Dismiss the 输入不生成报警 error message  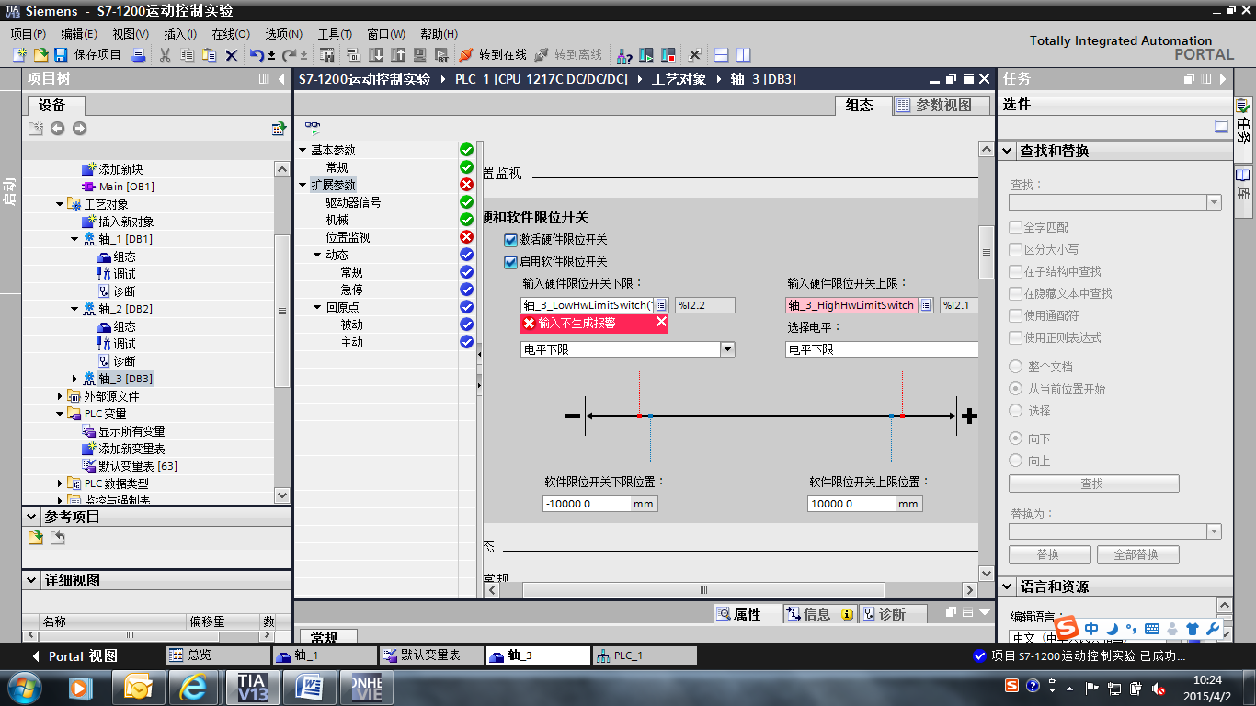point(661,323)
